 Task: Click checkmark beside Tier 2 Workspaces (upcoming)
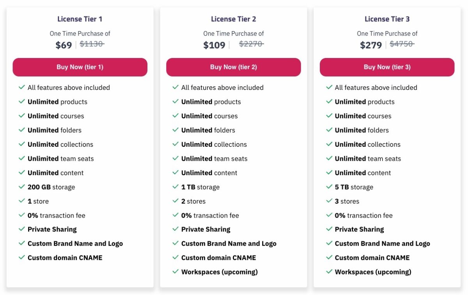pyautogui.click(x=175, y=272)
